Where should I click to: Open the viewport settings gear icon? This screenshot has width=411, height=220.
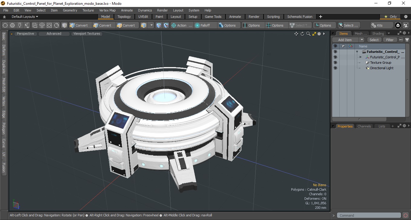coord(319,34)
